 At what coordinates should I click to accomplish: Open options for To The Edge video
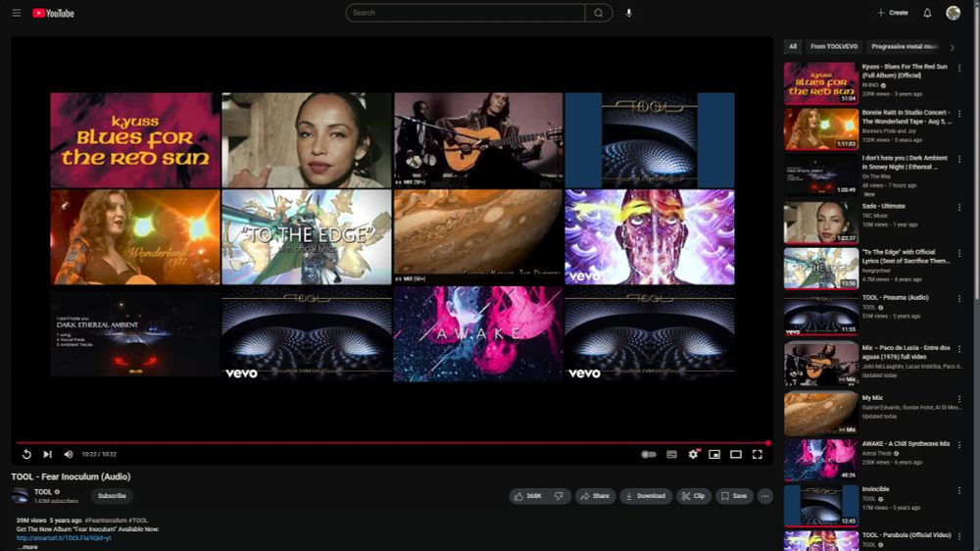click(959, 253)
